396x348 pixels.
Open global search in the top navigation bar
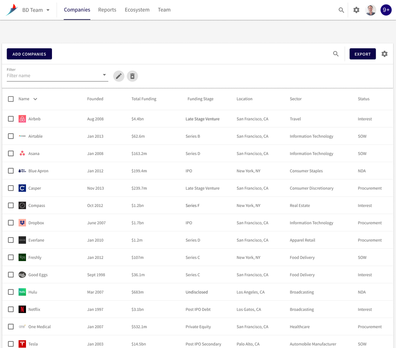click(x=341, y=10)
